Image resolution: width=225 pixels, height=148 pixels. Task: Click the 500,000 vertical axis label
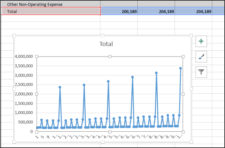tap(25, 122)
